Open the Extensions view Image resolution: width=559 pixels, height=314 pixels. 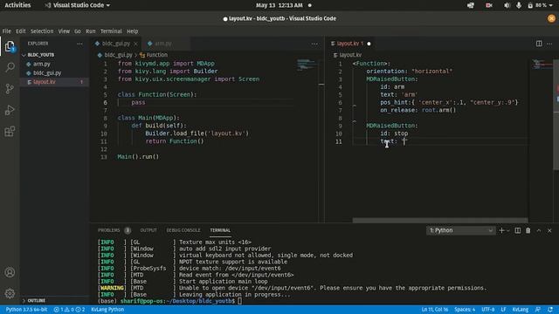click(10, 132)
